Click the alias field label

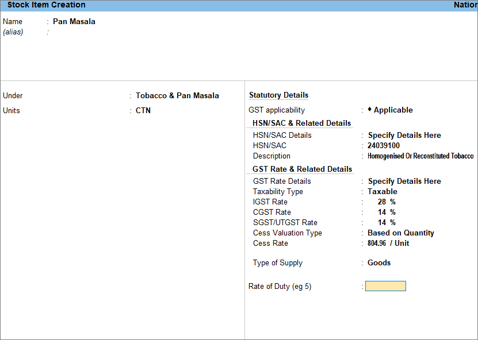tap(13, 32)
